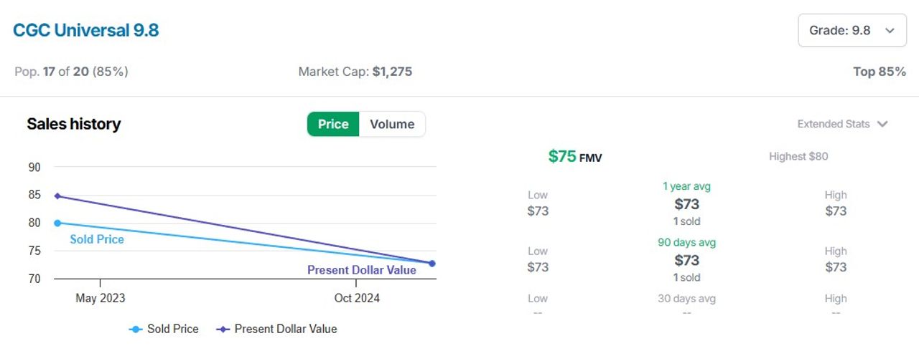This screenshot has width=919, height=356.
Task: Click the Present Dollar Value diamond marker
Action: click(x=223, y=329)
